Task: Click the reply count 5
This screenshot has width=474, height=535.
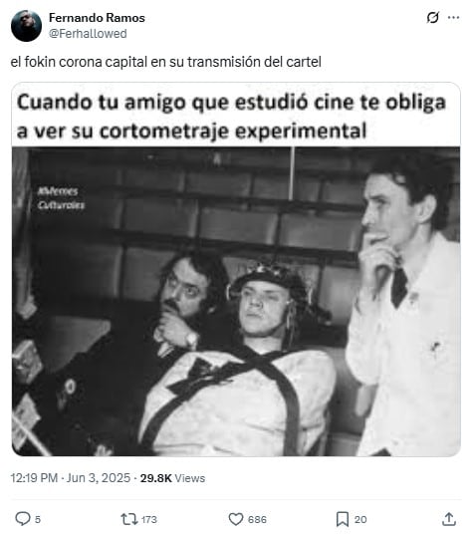Action: pos(38,520)
